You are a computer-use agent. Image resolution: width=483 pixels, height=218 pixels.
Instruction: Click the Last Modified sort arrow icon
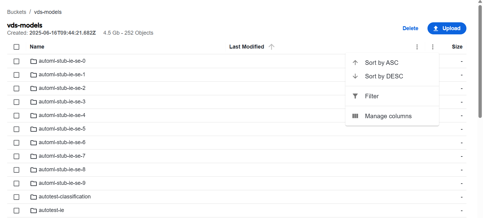[x=272, y=47]
